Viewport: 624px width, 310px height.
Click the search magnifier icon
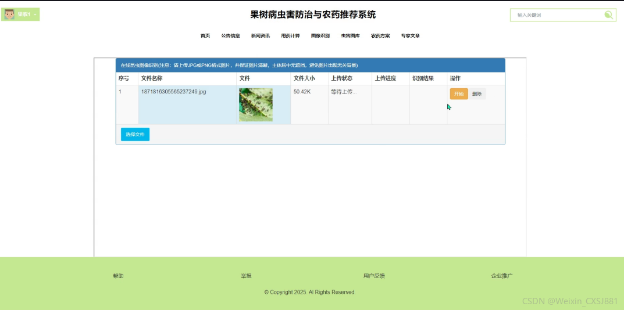point(608,15)
